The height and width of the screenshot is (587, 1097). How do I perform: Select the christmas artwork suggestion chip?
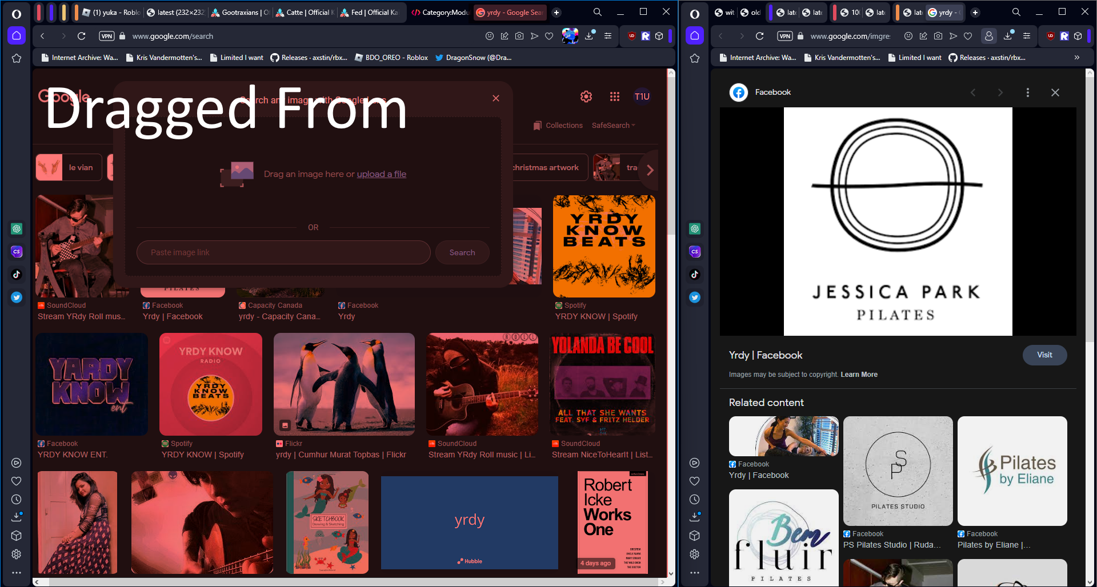point(550,167)
